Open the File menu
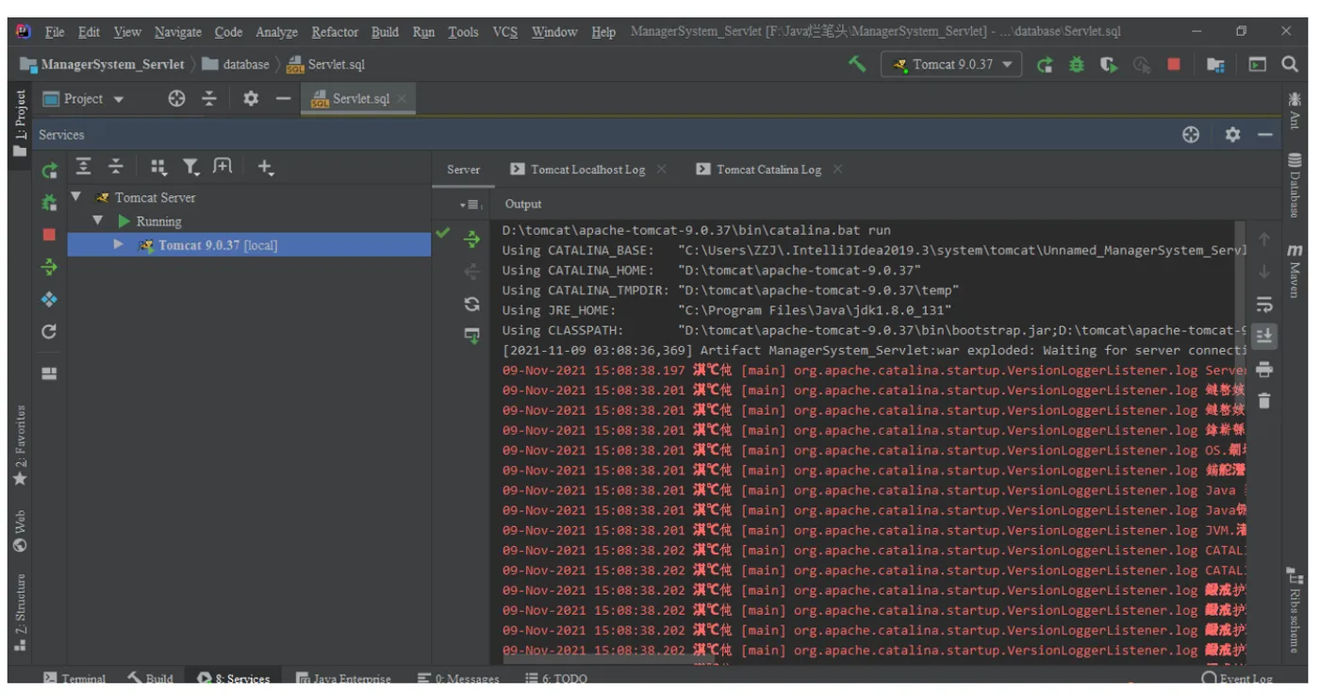The image size is (1320, 695). [x=55, y=32]
